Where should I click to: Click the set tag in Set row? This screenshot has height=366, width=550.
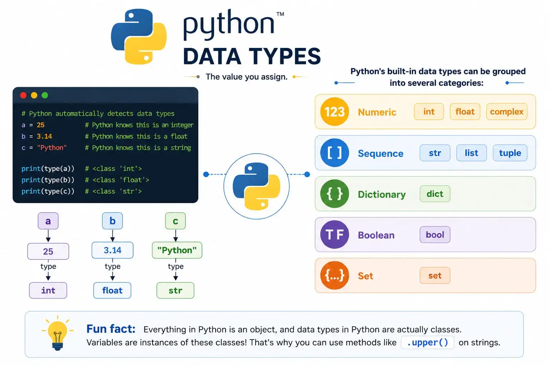[435, 276]
